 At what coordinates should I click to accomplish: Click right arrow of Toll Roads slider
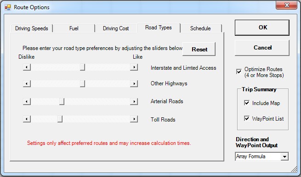coord(134,119)
